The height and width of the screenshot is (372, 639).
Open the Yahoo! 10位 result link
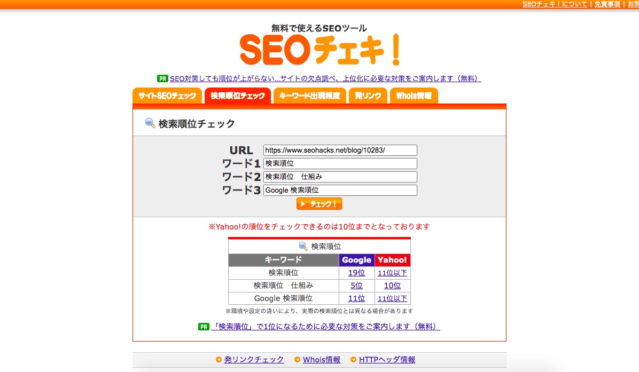click(x=393, y=286)
